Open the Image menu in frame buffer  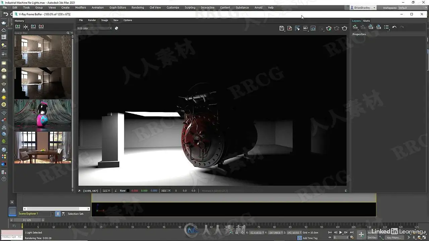pos(105,20)
